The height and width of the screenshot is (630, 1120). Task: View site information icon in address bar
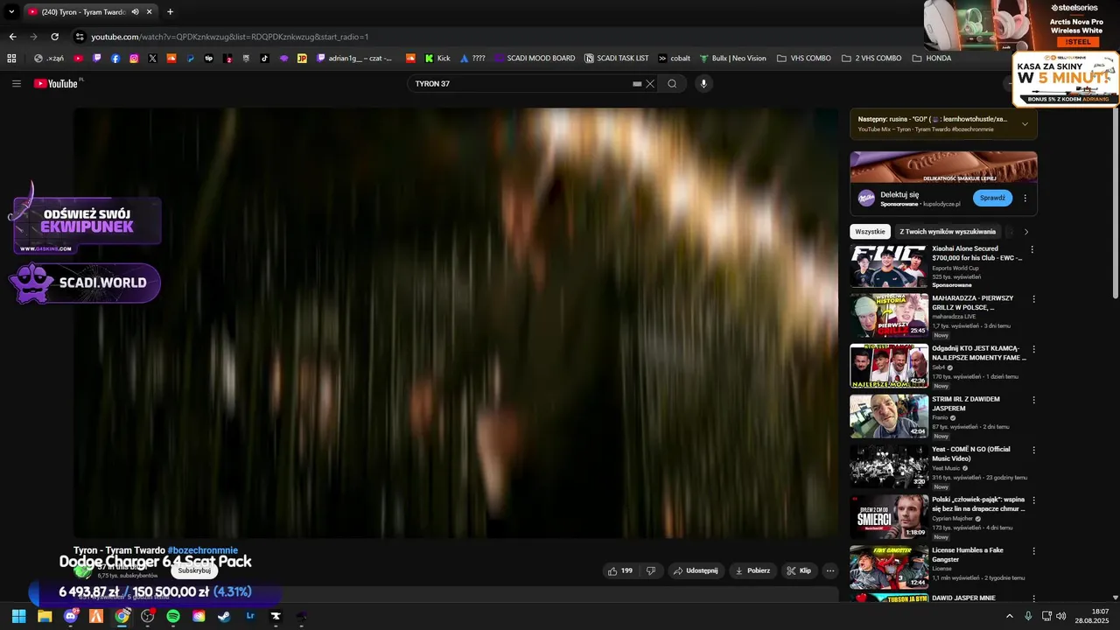(80, 37)
